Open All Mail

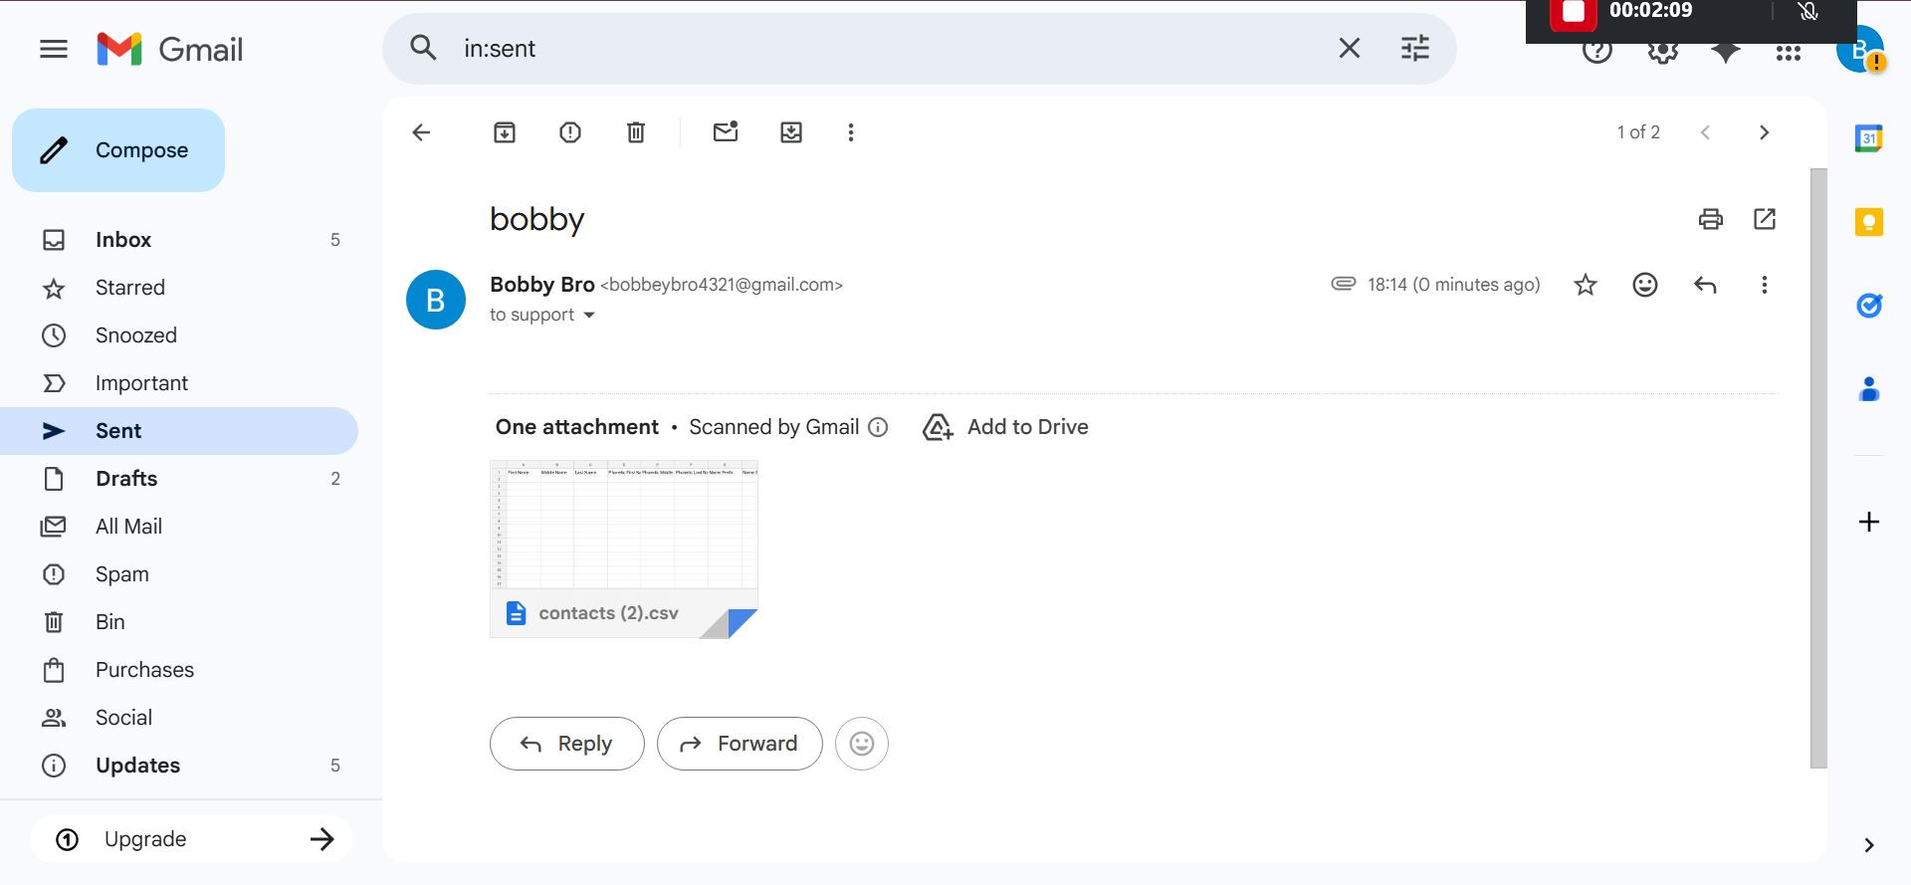pos(179,527)
